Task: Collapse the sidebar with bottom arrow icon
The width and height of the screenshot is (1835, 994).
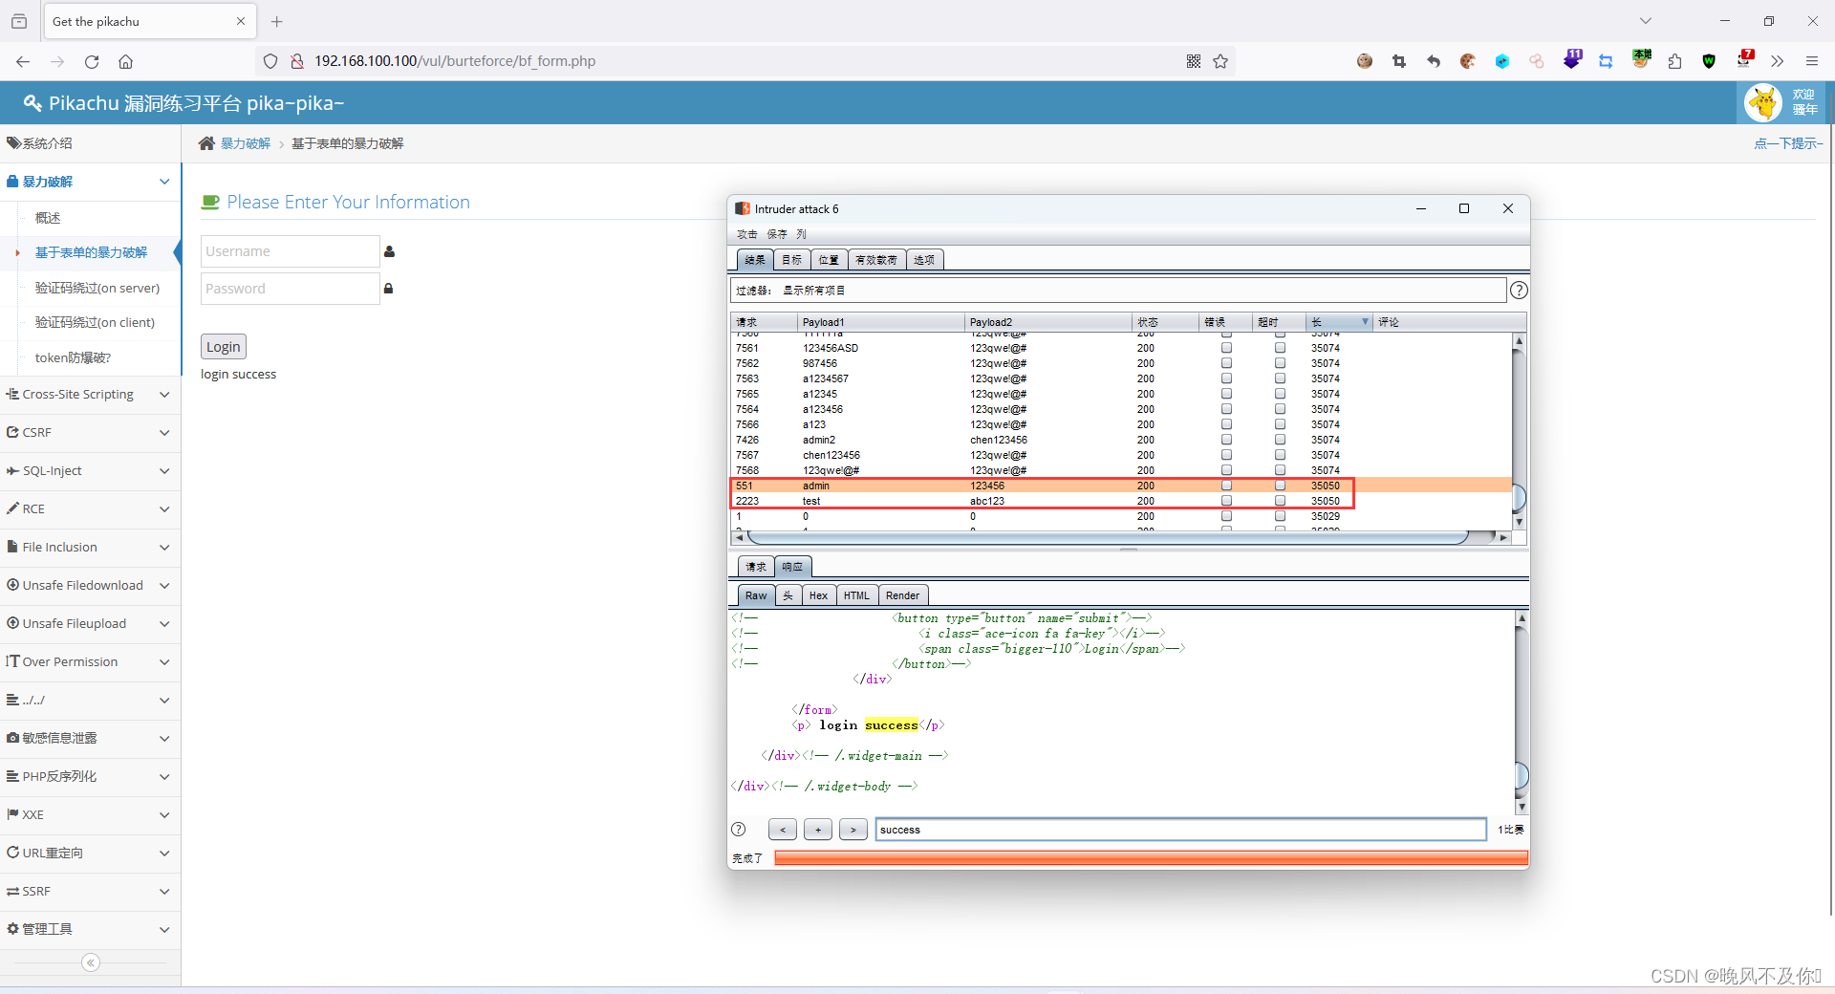Action: click(x=91, y=962)
